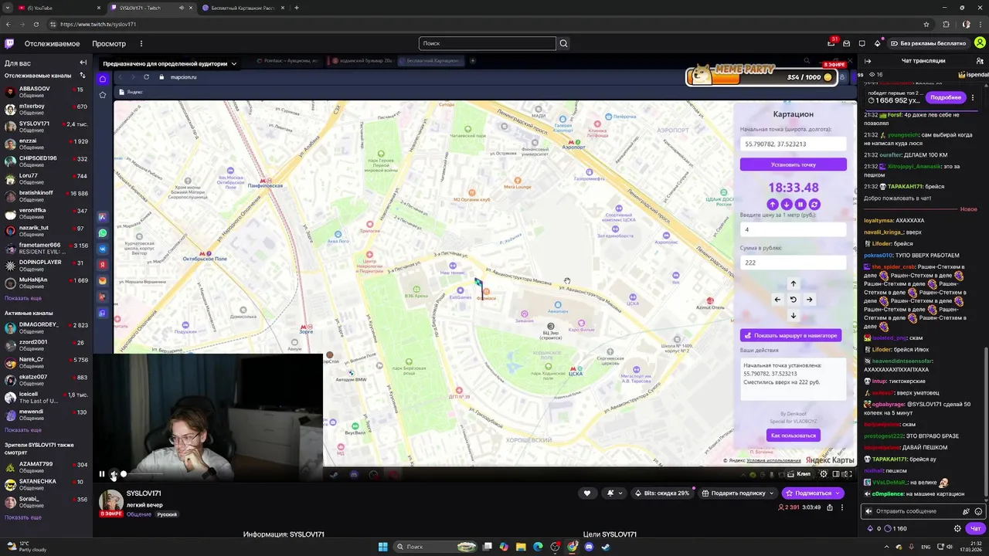The height and width of the screenshot is (556, 989).
Task: Click the purple Чат send button
Action: pyautogui.click(x=975, y=529)
